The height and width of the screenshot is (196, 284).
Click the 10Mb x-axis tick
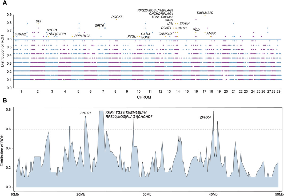(14, 194)
